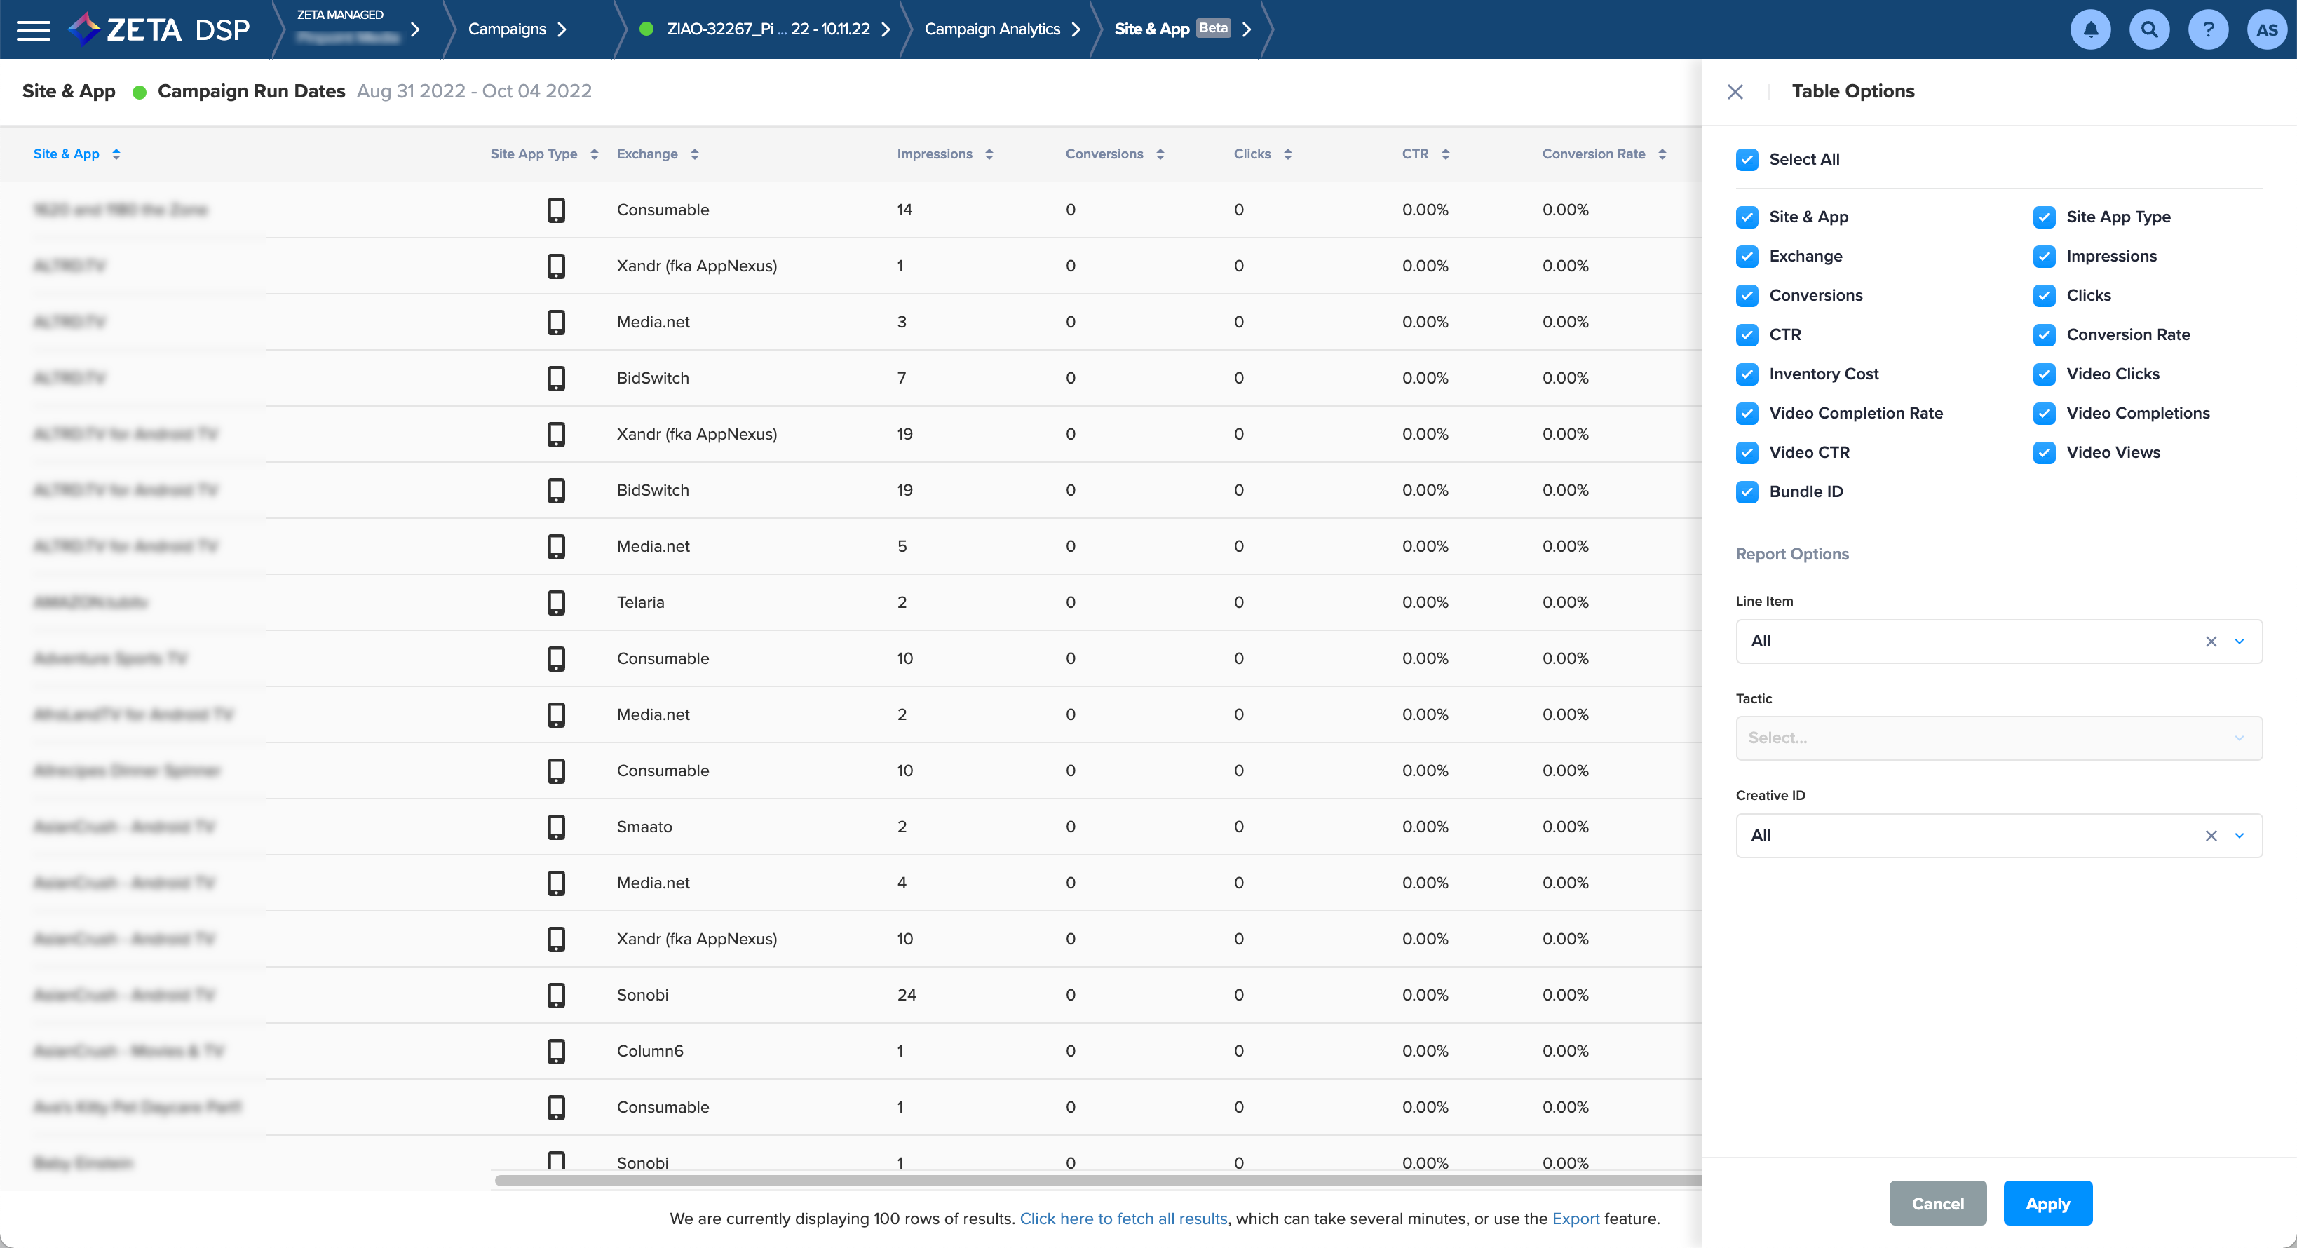Image resolution: width=2297 pixels, height=1248 pixels.
Task: Uncheck the Select All checkbox
Action: coord(1747,160)
